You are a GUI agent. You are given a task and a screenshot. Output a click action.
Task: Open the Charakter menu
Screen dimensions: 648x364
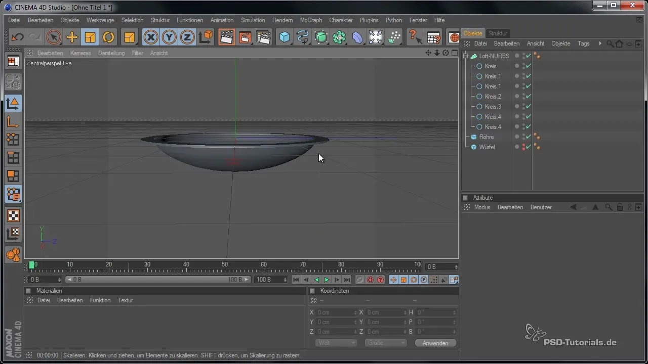tap(341, 20)
